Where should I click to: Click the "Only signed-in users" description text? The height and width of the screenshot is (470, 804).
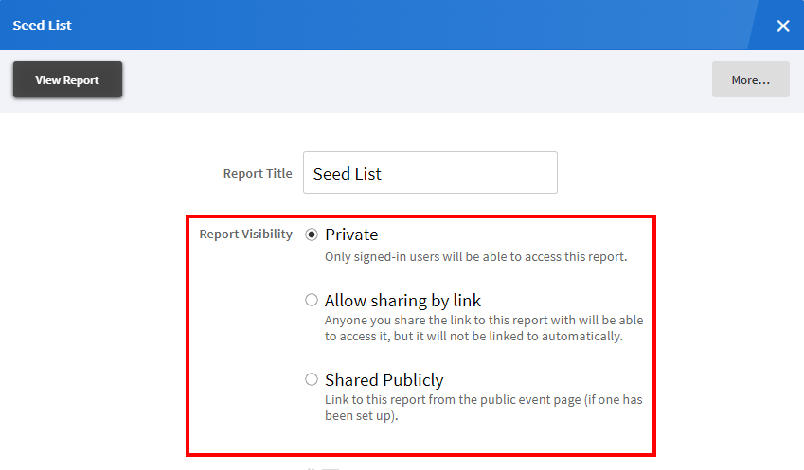pos(475,256)
